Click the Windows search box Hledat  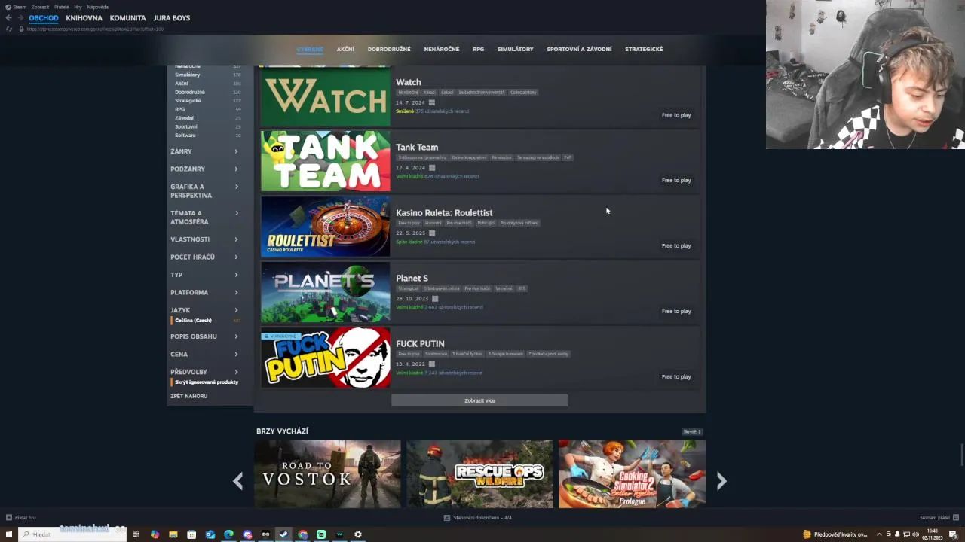coord(72,534)
